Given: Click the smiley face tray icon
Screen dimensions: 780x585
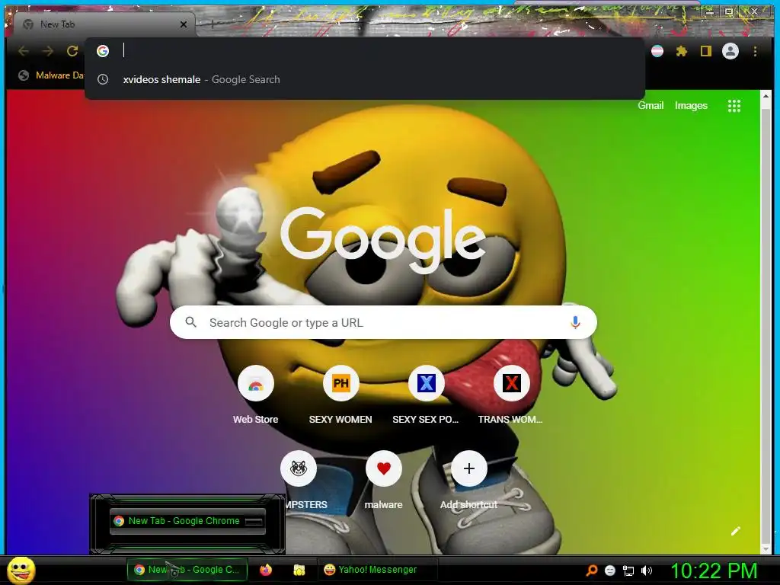Looking at the screenshot, I should coord(610,571).
